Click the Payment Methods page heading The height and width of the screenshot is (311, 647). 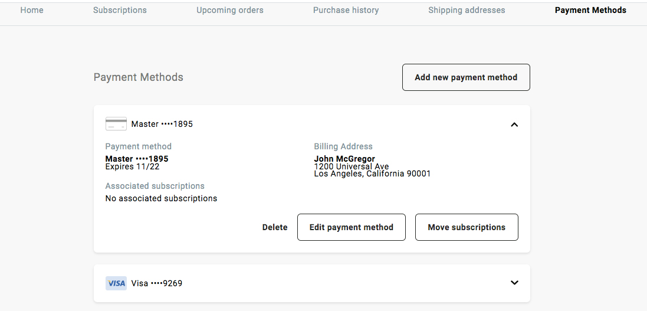139,77
